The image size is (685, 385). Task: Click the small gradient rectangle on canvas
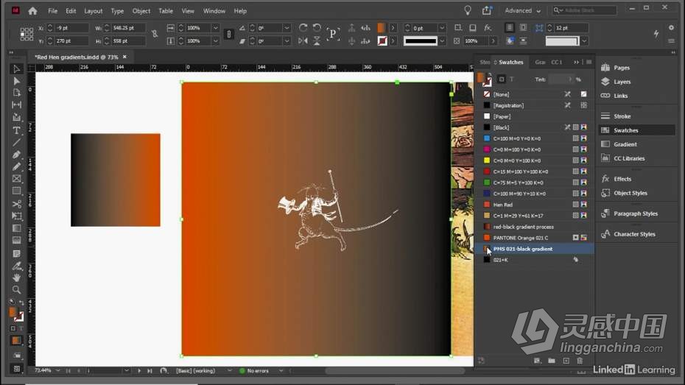[116, 180]
